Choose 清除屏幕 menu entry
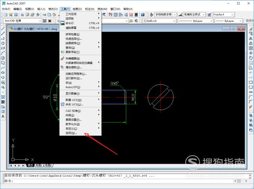The height and width of the screenshot is (189, 254). tap(80, 28)
